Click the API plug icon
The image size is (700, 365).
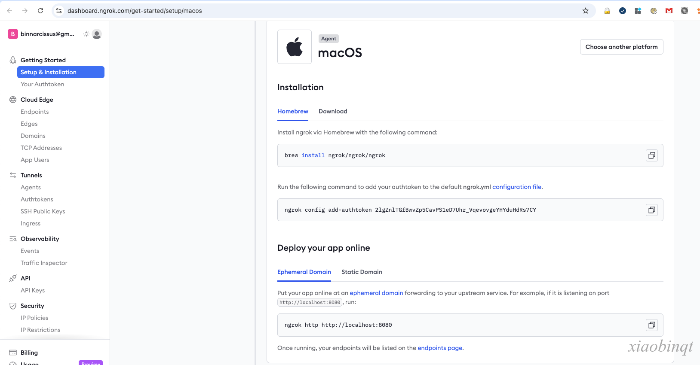pos(13,278)
